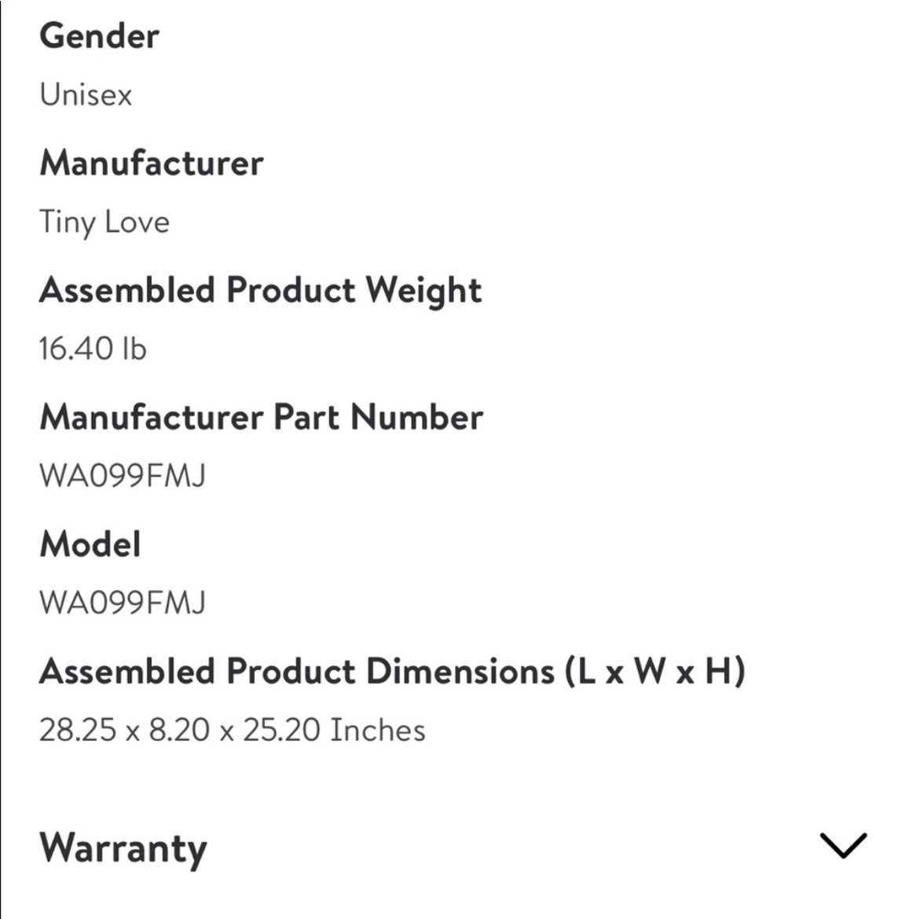This screenshot has height=919, width=919.
Task: Click the word Inches in the dimensions
Action: tap(378, 730)
